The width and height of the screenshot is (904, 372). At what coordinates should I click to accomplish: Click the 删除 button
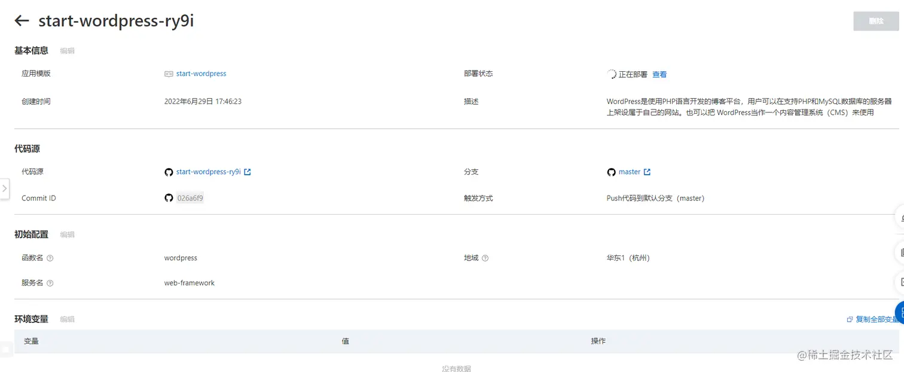876,21
